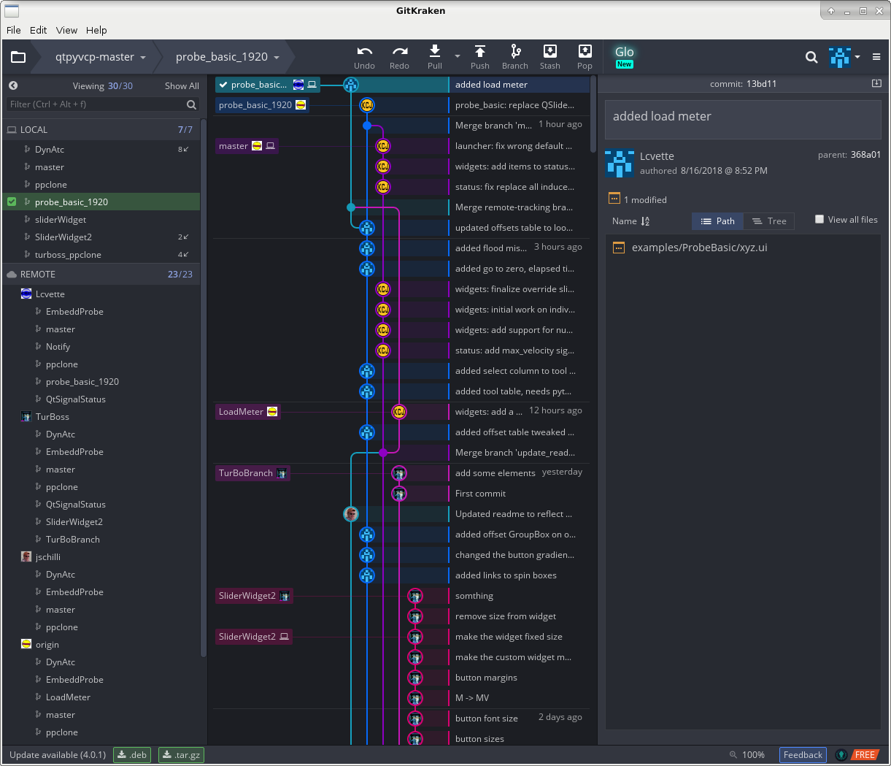The width and height of the screenshot is (891, 766).
Task: Select commit node for 'Updated readme to reflect'
Action: point(351,514)
